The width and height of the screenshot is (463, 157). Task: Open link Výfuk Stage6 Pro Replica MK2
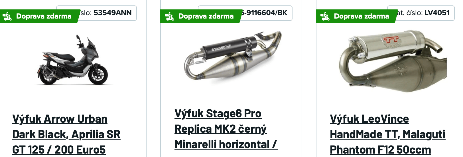pyautogui.click(x=226, y=129)
